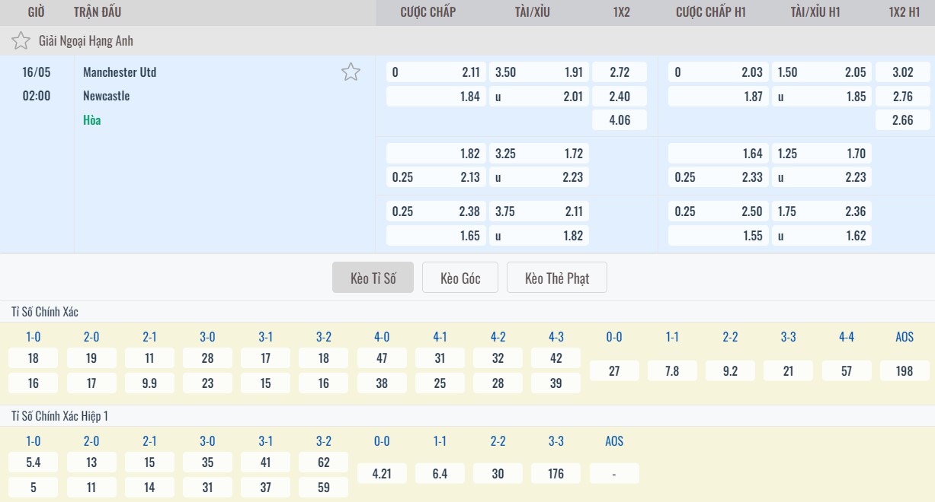Pick first-half 0-0 score odds 4.21
Screen dimensions: 935x502
click(x=382, y=474)
